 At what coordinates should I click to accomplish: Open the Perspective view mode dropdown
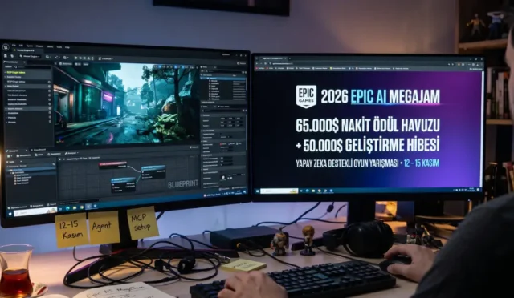65,64
